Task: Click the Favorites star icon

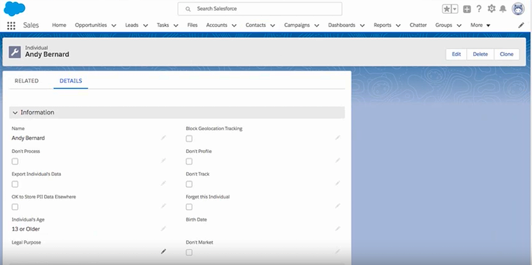Action: pos(446,9)
